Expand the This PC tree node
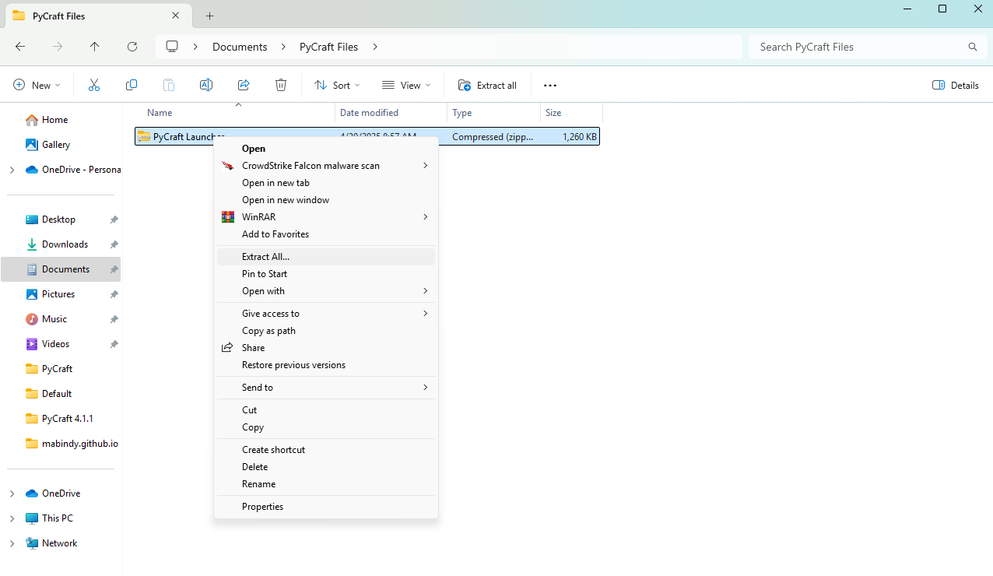 12,518
